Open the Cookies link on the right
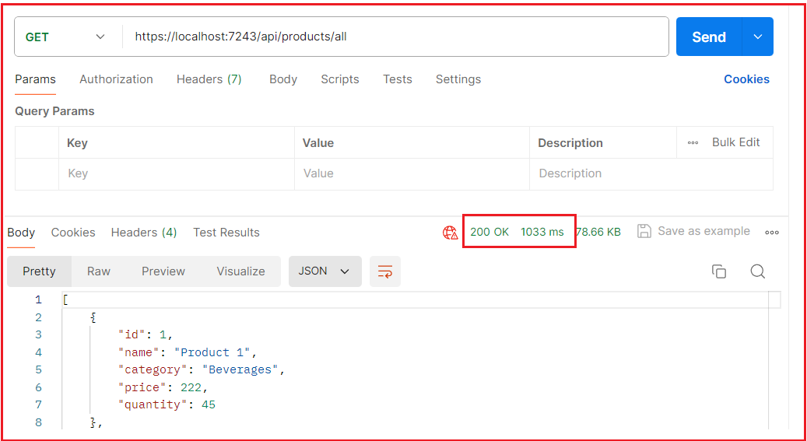The height and width of the screenshot is (441, 807). [x=746, y=79]
